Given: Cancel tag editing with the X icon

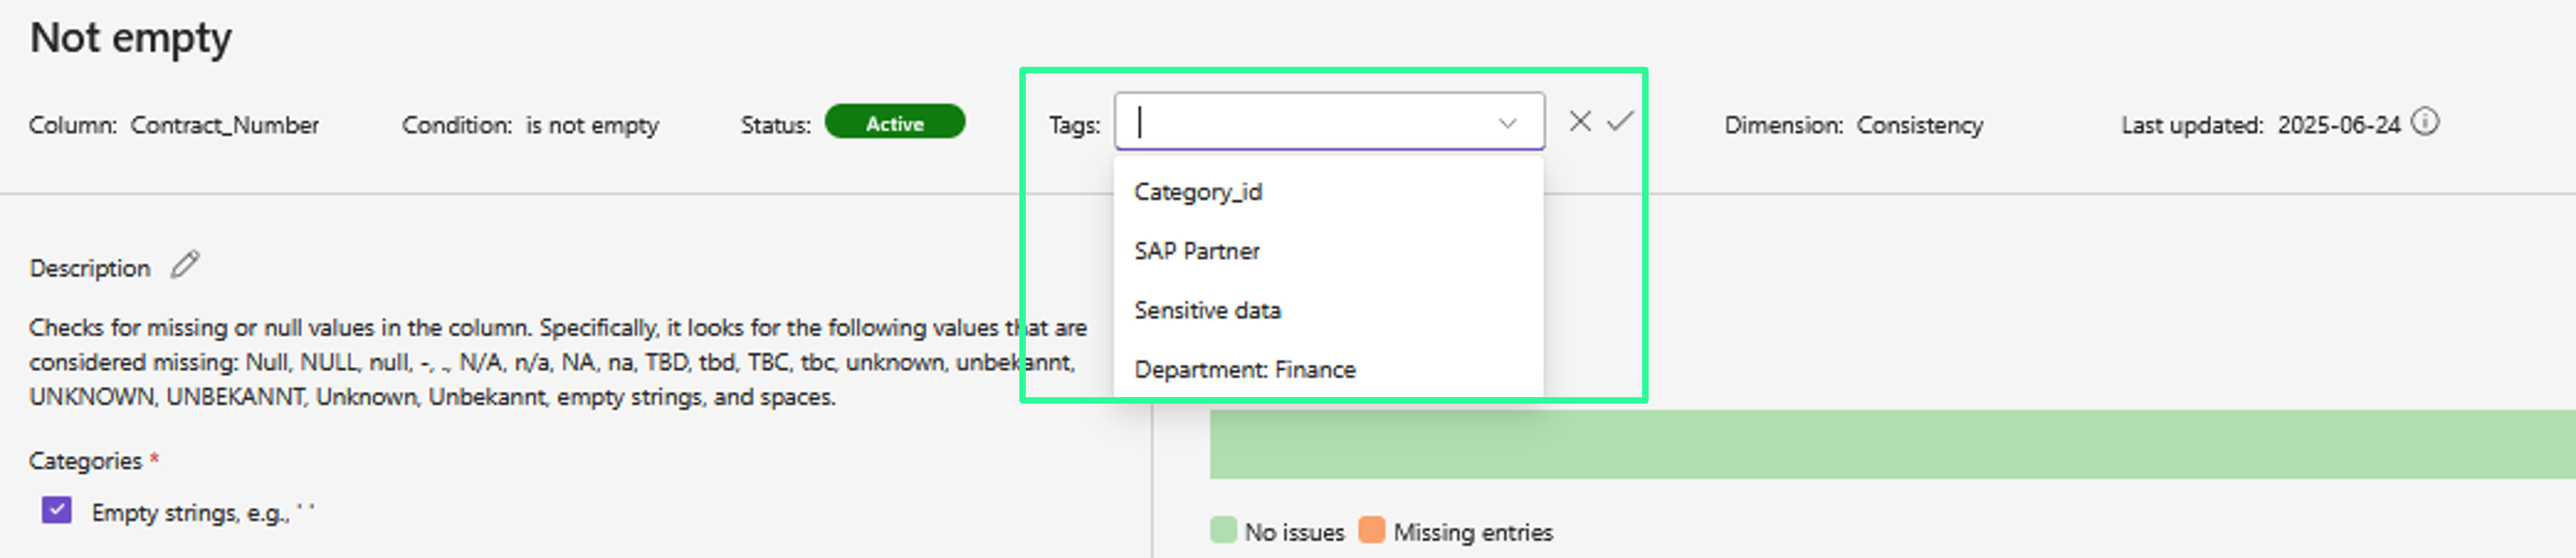Looking at the screenshot, I should point(1580,122).
